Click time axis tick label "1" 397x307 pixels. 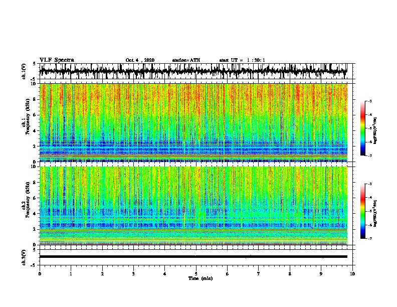pyautogui.click(x=71, y=274)
